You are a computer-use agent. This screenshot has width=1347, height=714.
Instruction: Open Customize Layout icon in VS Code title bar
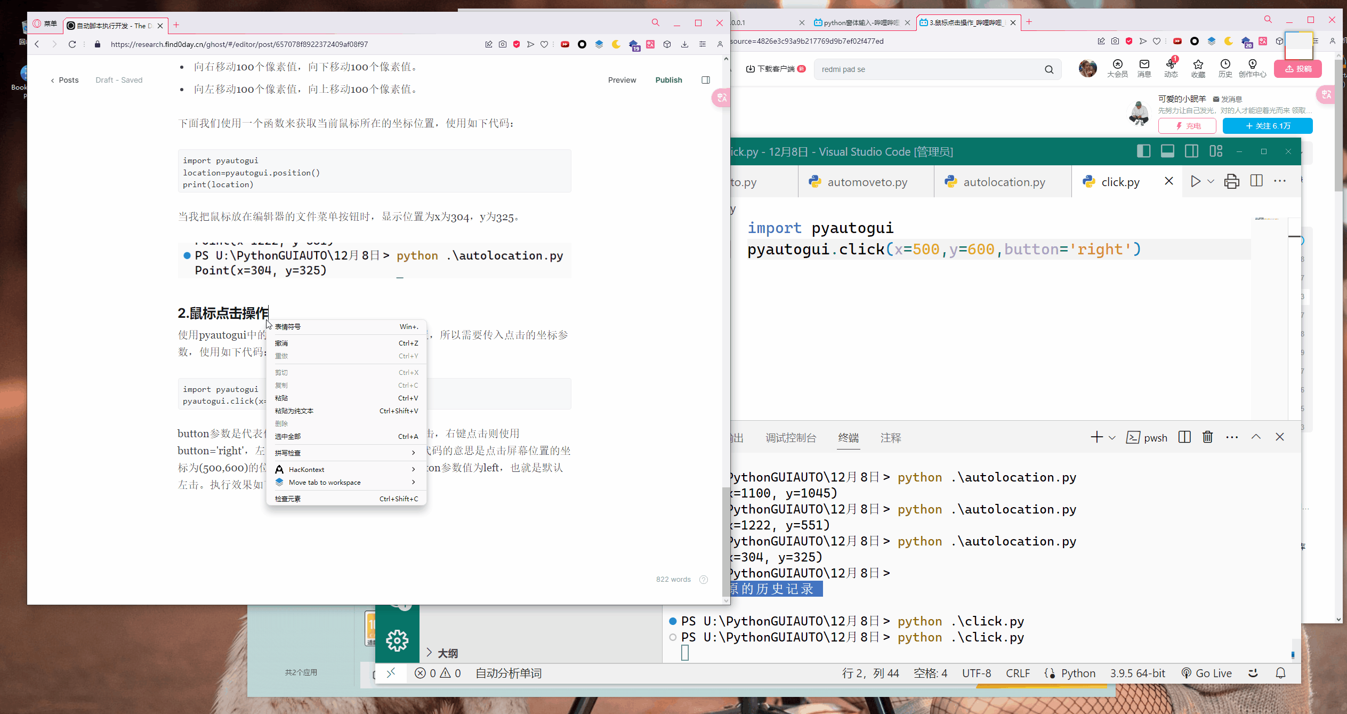pyautogui.click(x=1216, y=151)
